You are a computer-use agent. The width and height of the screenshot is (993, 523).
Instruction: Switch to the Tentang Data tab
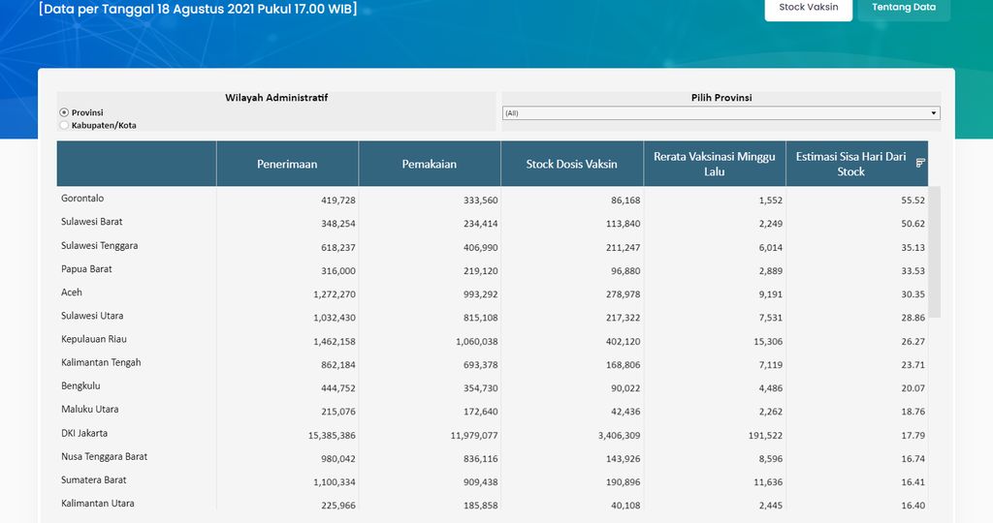pyautogui.click(x=904, y=8)
